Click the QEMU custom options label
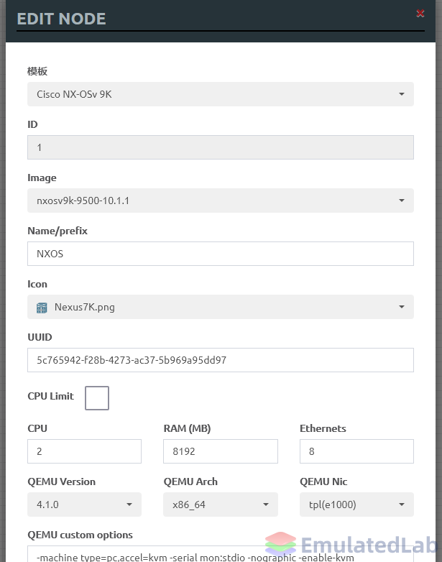 [x=80, y=535]
